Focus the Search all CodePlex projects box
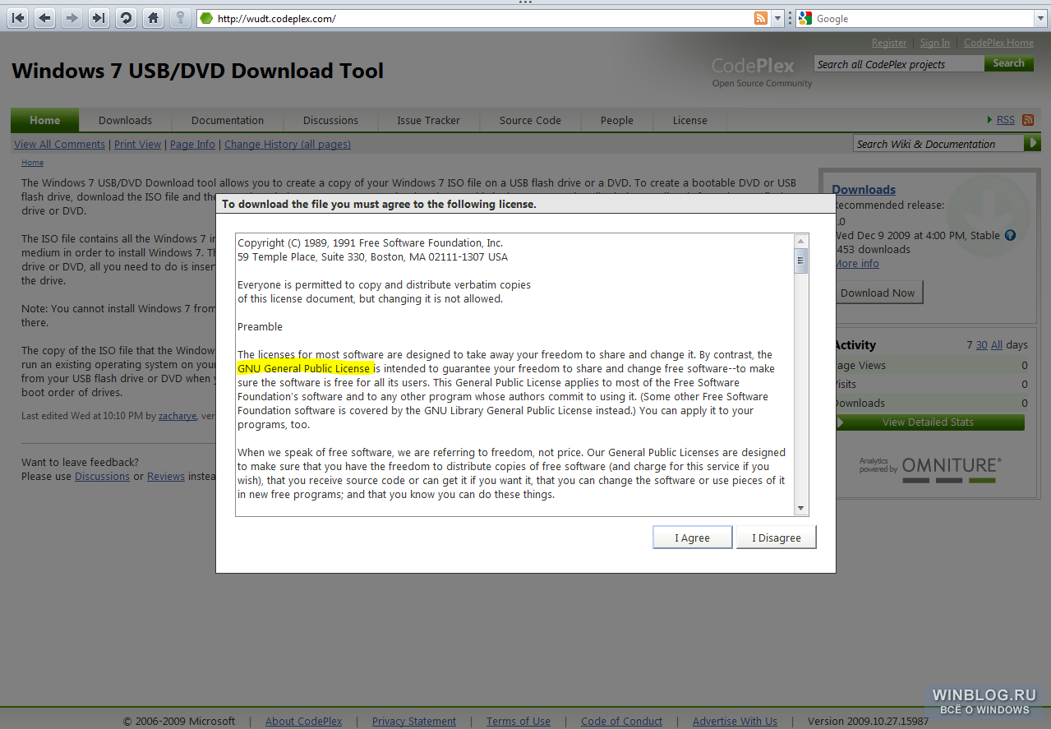Viewport: 1051px width, 729px height. 899,64
